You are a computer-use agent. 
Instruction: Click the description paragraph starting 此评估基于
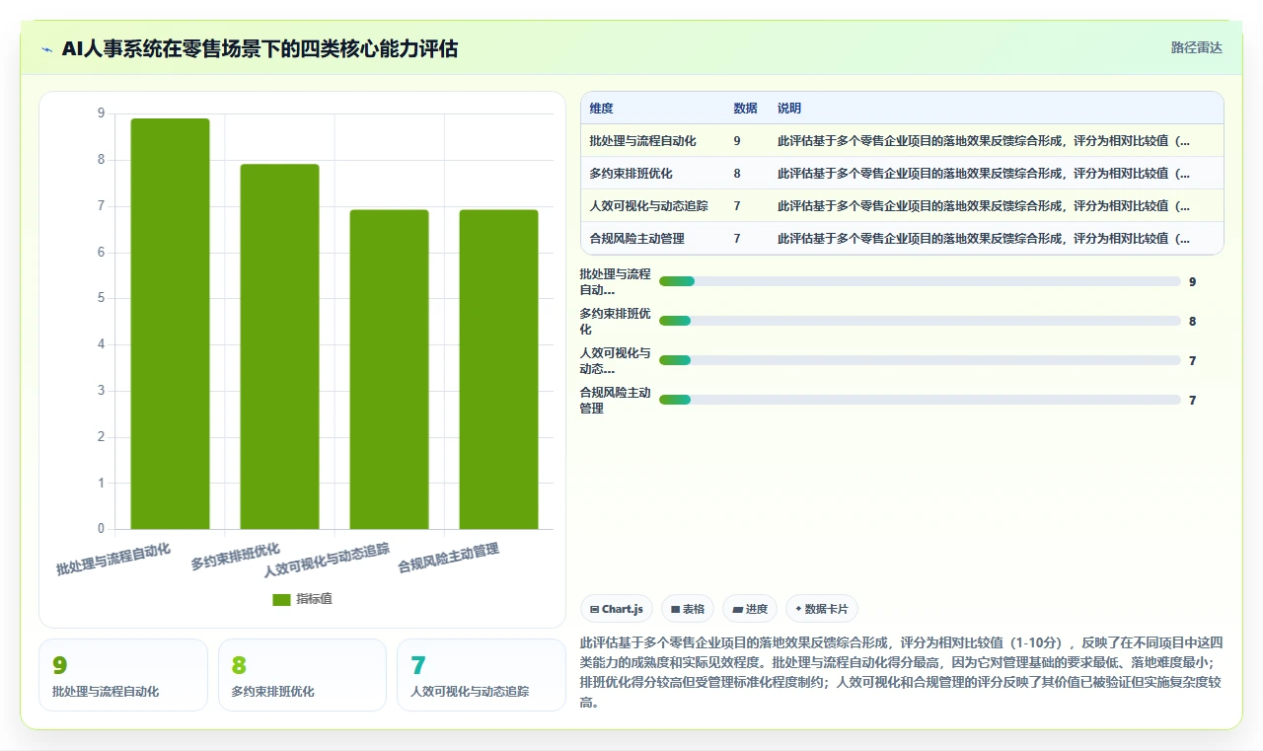(902, 673)
